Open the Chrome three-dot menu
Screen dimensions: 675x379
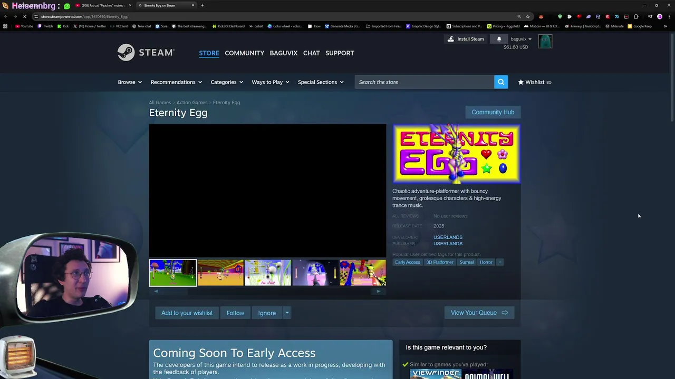[x=669, y=16]
